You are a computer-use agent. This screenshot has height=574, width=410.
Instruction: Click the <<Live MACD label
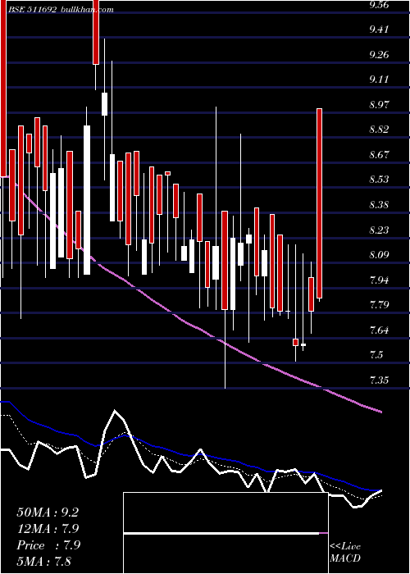click(345, 553)
